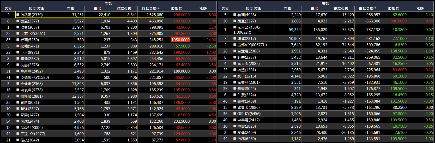
Task: Click 股票名稱 header in the 買超 table
Action: (x=37, y=9)
